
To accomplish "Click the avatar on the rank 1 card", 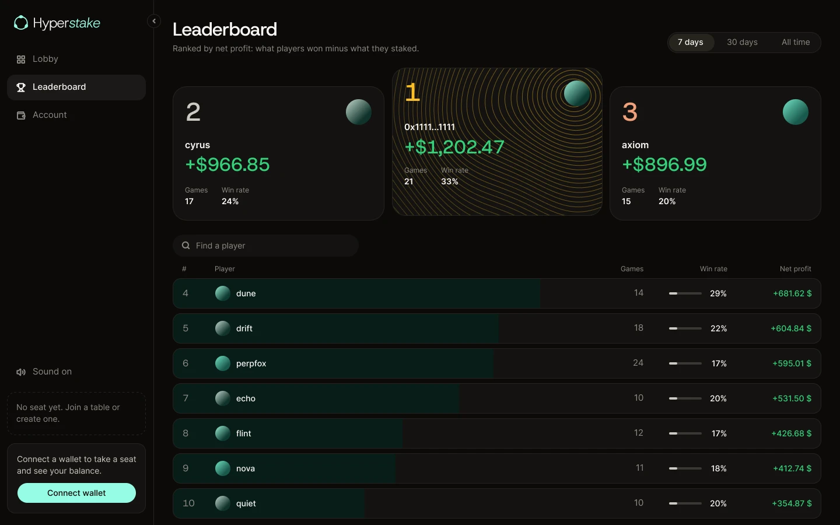I will click(x=577, y=93).
